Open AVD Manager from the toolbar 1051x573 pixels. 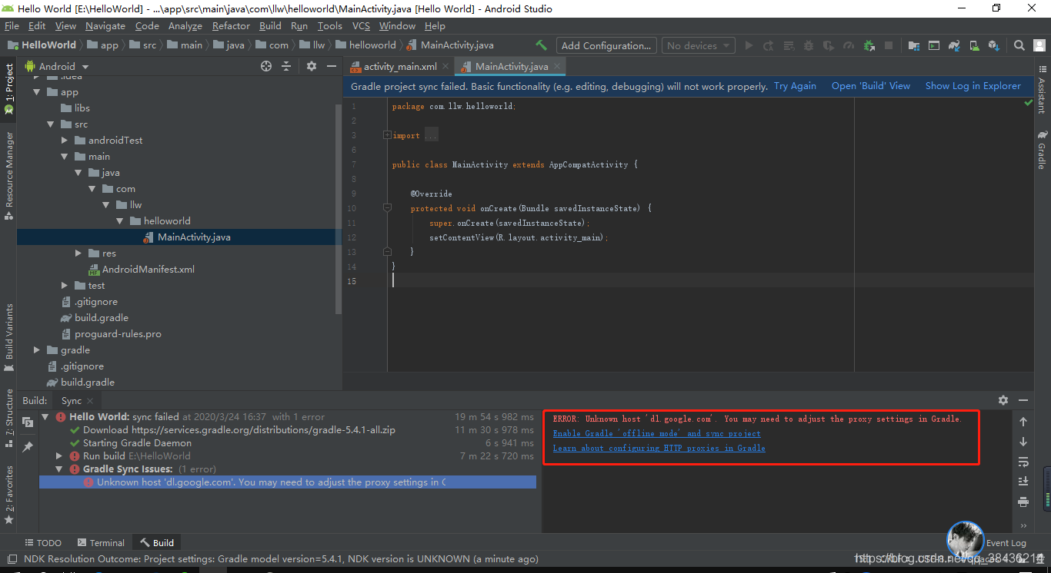point(974,45)
